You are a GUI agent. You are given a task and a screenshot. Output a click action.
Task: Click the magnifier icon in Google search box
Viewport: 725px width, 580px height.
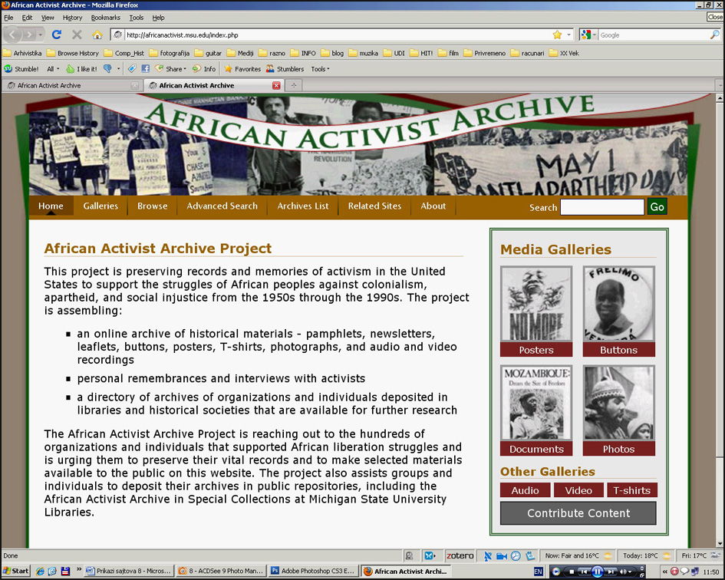pos(714,35)
